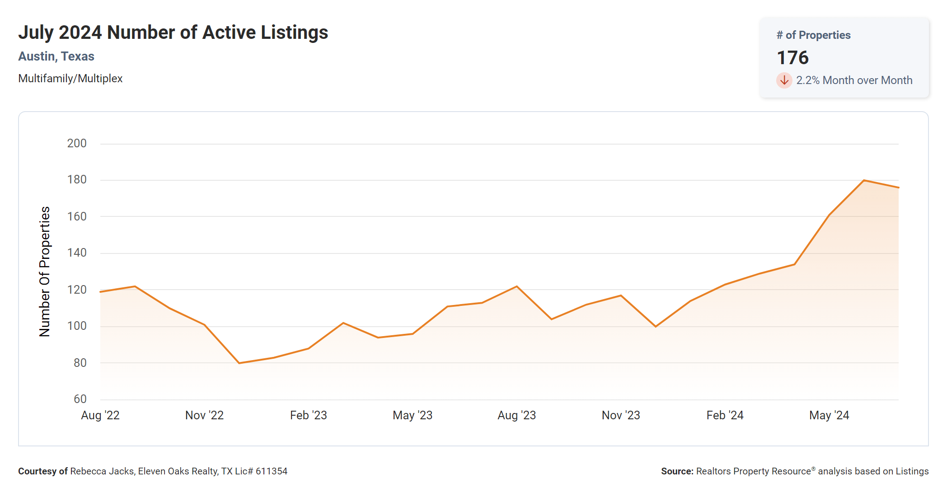
Task: Click the May '24 x-axis label
Action: tap(829, 415)
